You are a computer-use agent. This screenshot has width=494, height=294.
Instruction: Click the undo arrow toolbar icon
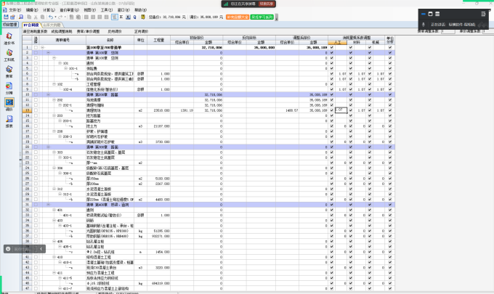(51, 17)
